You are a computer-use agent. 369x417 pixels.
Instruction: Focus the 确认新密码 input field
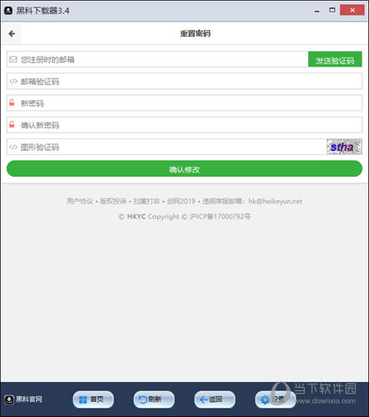coord(184,125)
